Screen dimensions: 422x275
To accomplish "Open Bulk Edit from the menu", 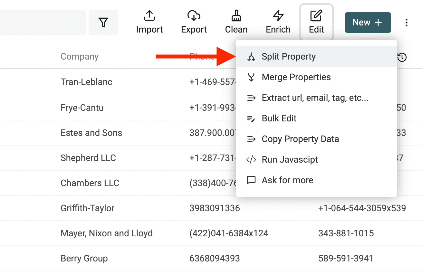I will 279,118.
